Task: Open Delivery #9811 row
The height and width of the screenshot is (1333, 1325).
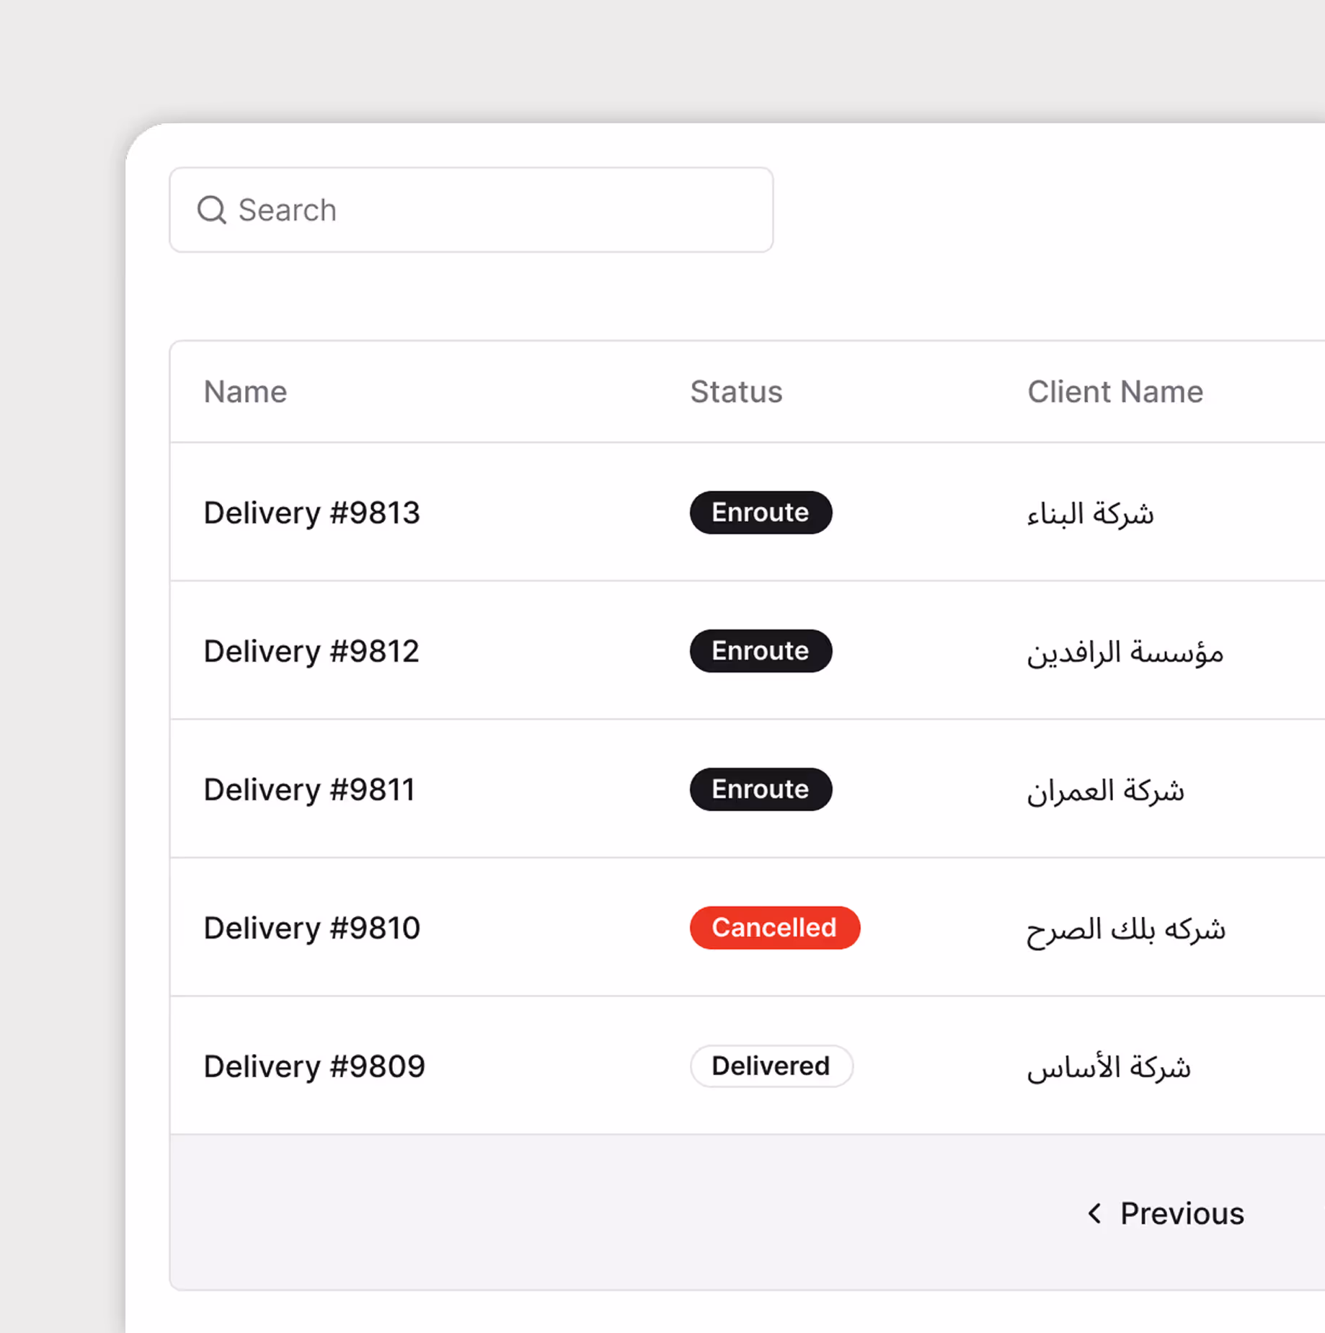Action: point(309,789)
